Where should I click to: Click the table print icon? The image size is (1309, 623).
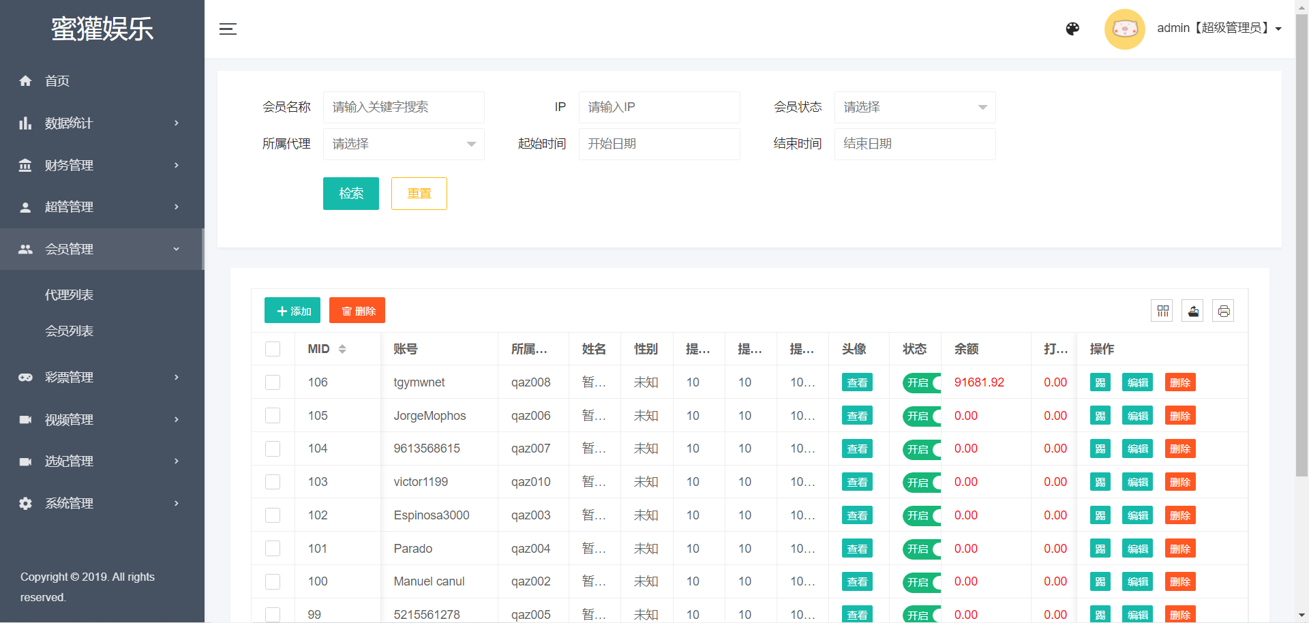pyautogui.click(x=1223, y=311)
